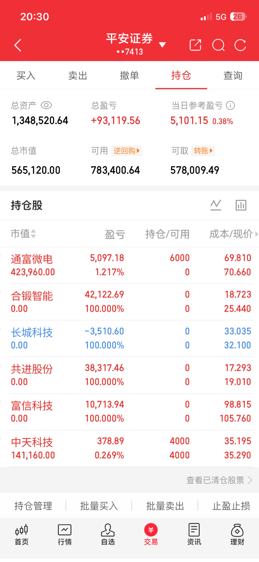The width and height of the screenshot is (259, 562).
Task: Open 资讯 in bottom navigation
Action: 194,534
